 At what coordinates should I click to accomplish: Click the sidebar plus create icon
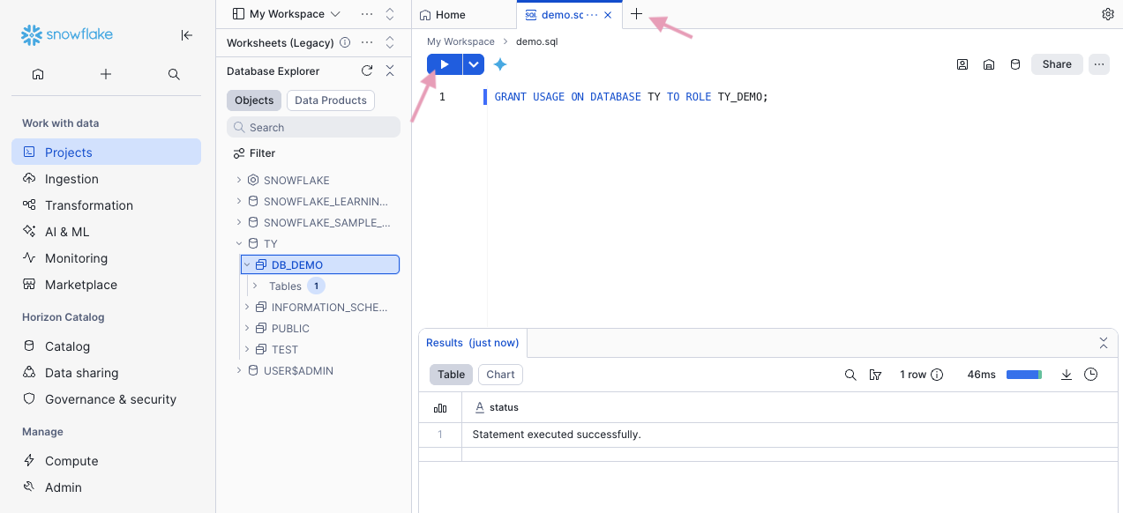pos(106,74)
